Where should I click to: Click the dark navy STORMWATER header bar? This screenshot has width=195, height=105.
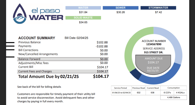[x=158, y=8]
